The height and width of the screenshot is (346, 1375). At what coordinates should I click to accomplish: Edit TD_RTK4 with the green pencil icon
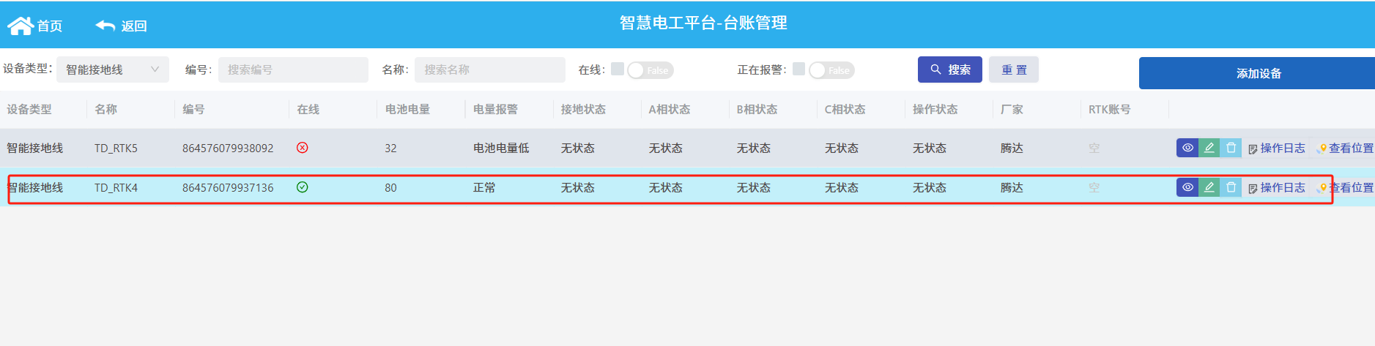(x=1209, y=187)
